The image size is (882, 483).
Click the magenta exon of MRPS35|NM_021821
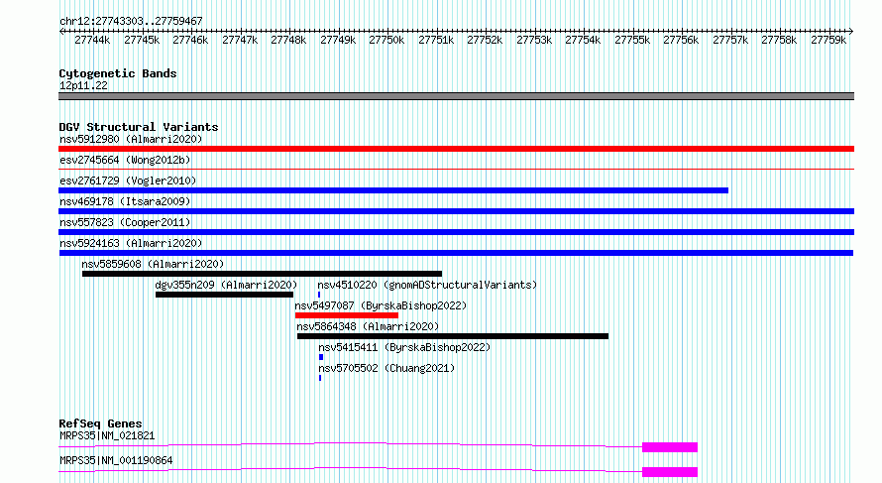(x=670, y=447)
